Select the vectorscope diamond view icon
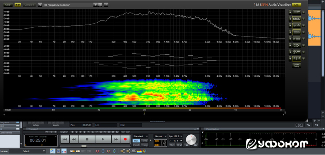 pyautogui.click(x=296, y=45)
